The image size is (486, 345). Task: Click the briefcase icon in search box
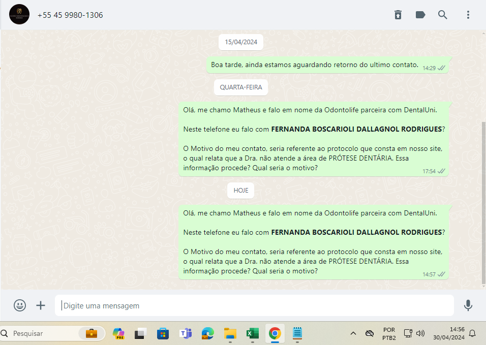coord(92,333)
